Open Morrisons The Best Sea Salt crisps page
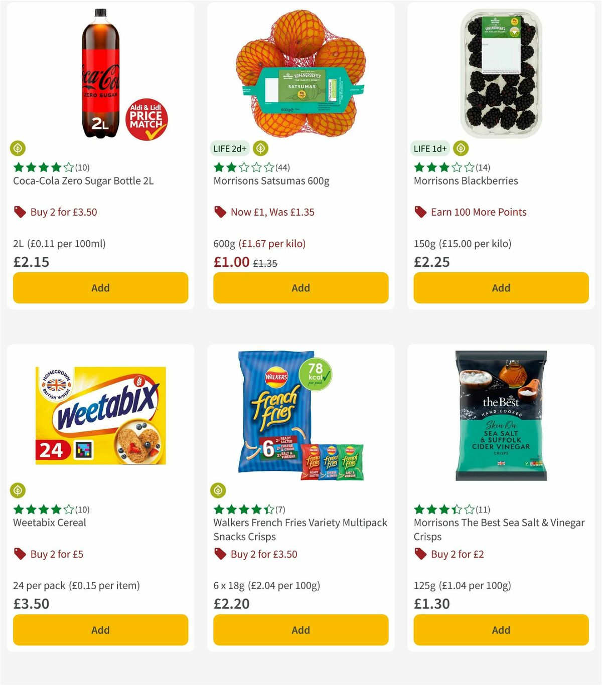Image resolution: width=602 pixels, height=685 pixels. [x=499, y=530]
